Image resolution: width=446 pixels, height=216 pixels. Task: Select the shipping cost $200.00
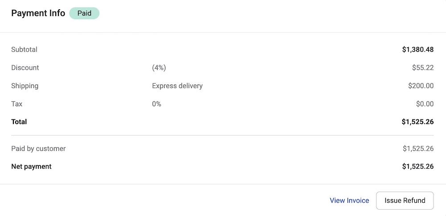point(421,86)
